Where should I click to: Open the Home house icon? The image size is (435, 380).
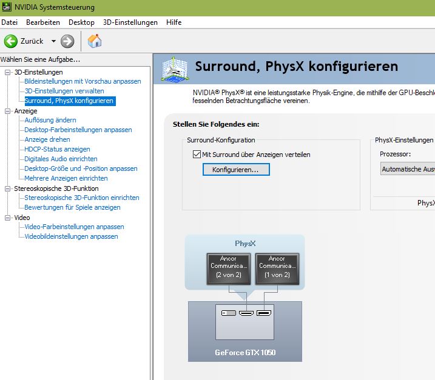coord(95,41)
